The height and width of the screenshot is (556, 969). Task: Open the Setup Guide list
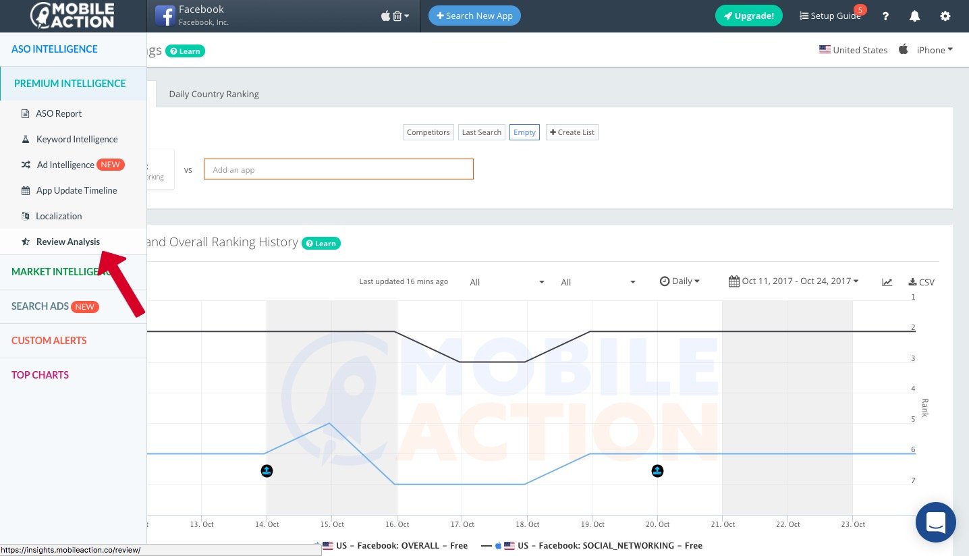pos(830,16)
